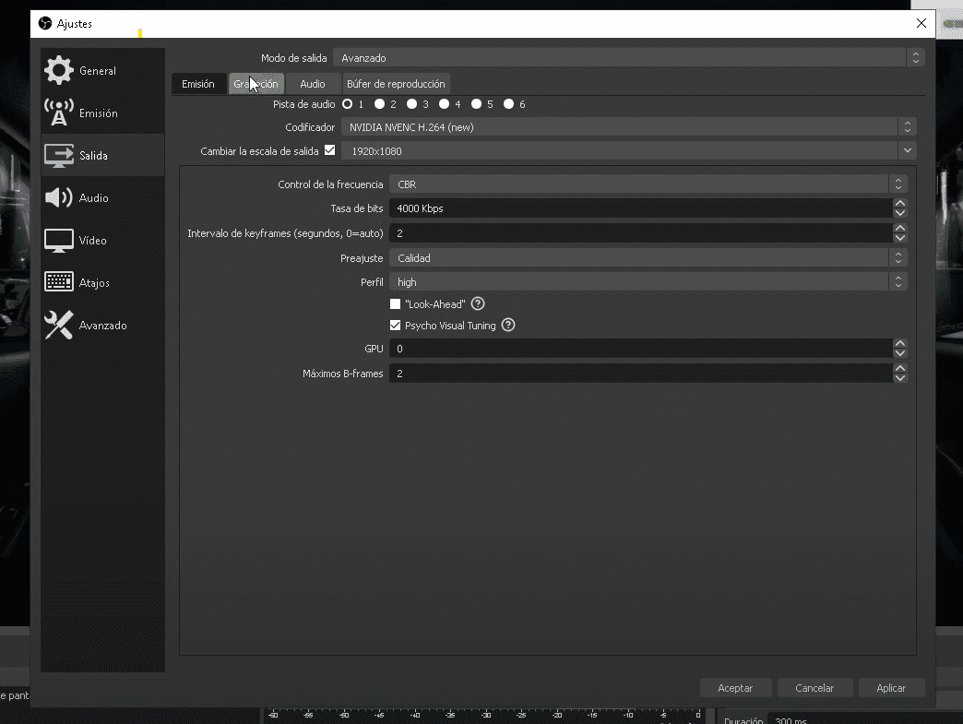Select the Emisión antenna icon in sidebar

pos(59,113)
